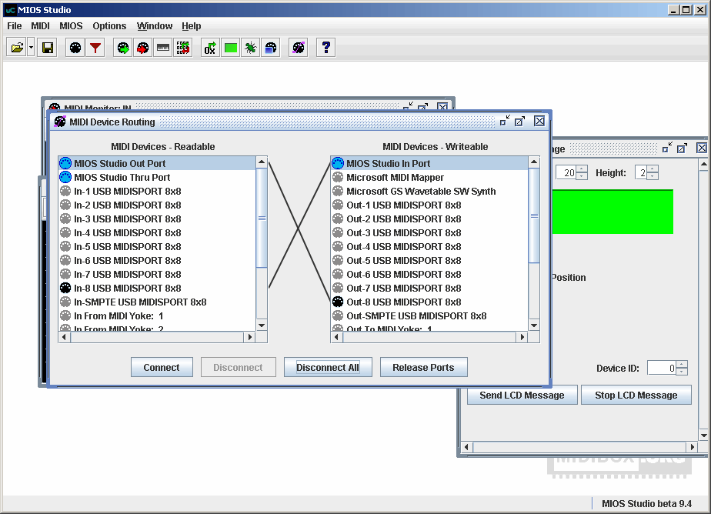Select In-4 USB MIDISPORT 8x8 device

coord(157,233)
